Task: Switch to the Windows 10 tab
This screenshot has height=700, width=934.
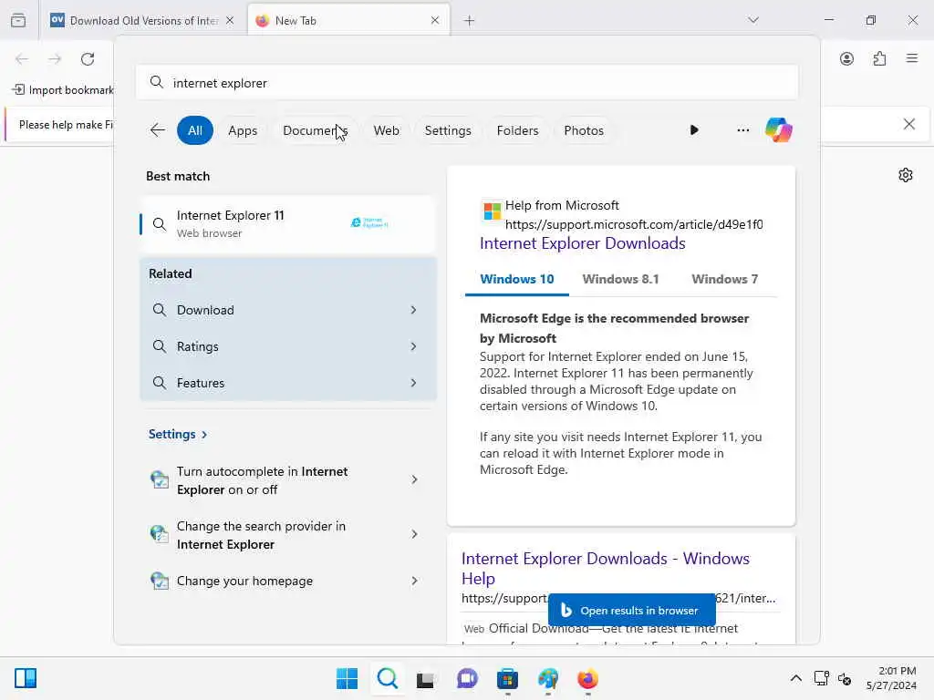Action: pos(516,279)
